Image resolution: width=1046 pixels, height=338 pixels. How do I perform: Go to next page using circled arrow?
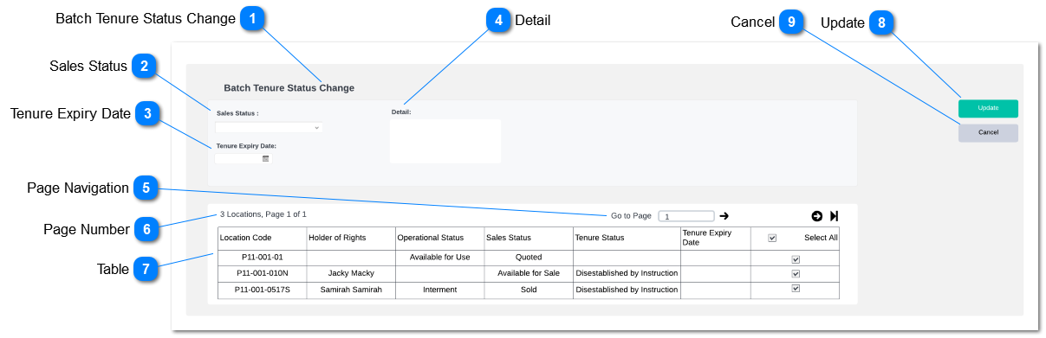click(x=817, y=216)
